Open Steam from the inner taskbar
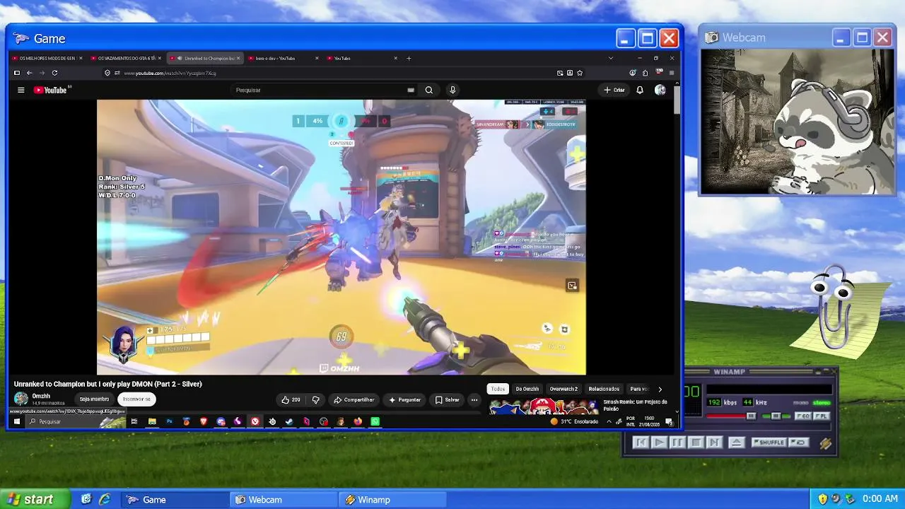The image size is (905, 509). pos(289,421)
